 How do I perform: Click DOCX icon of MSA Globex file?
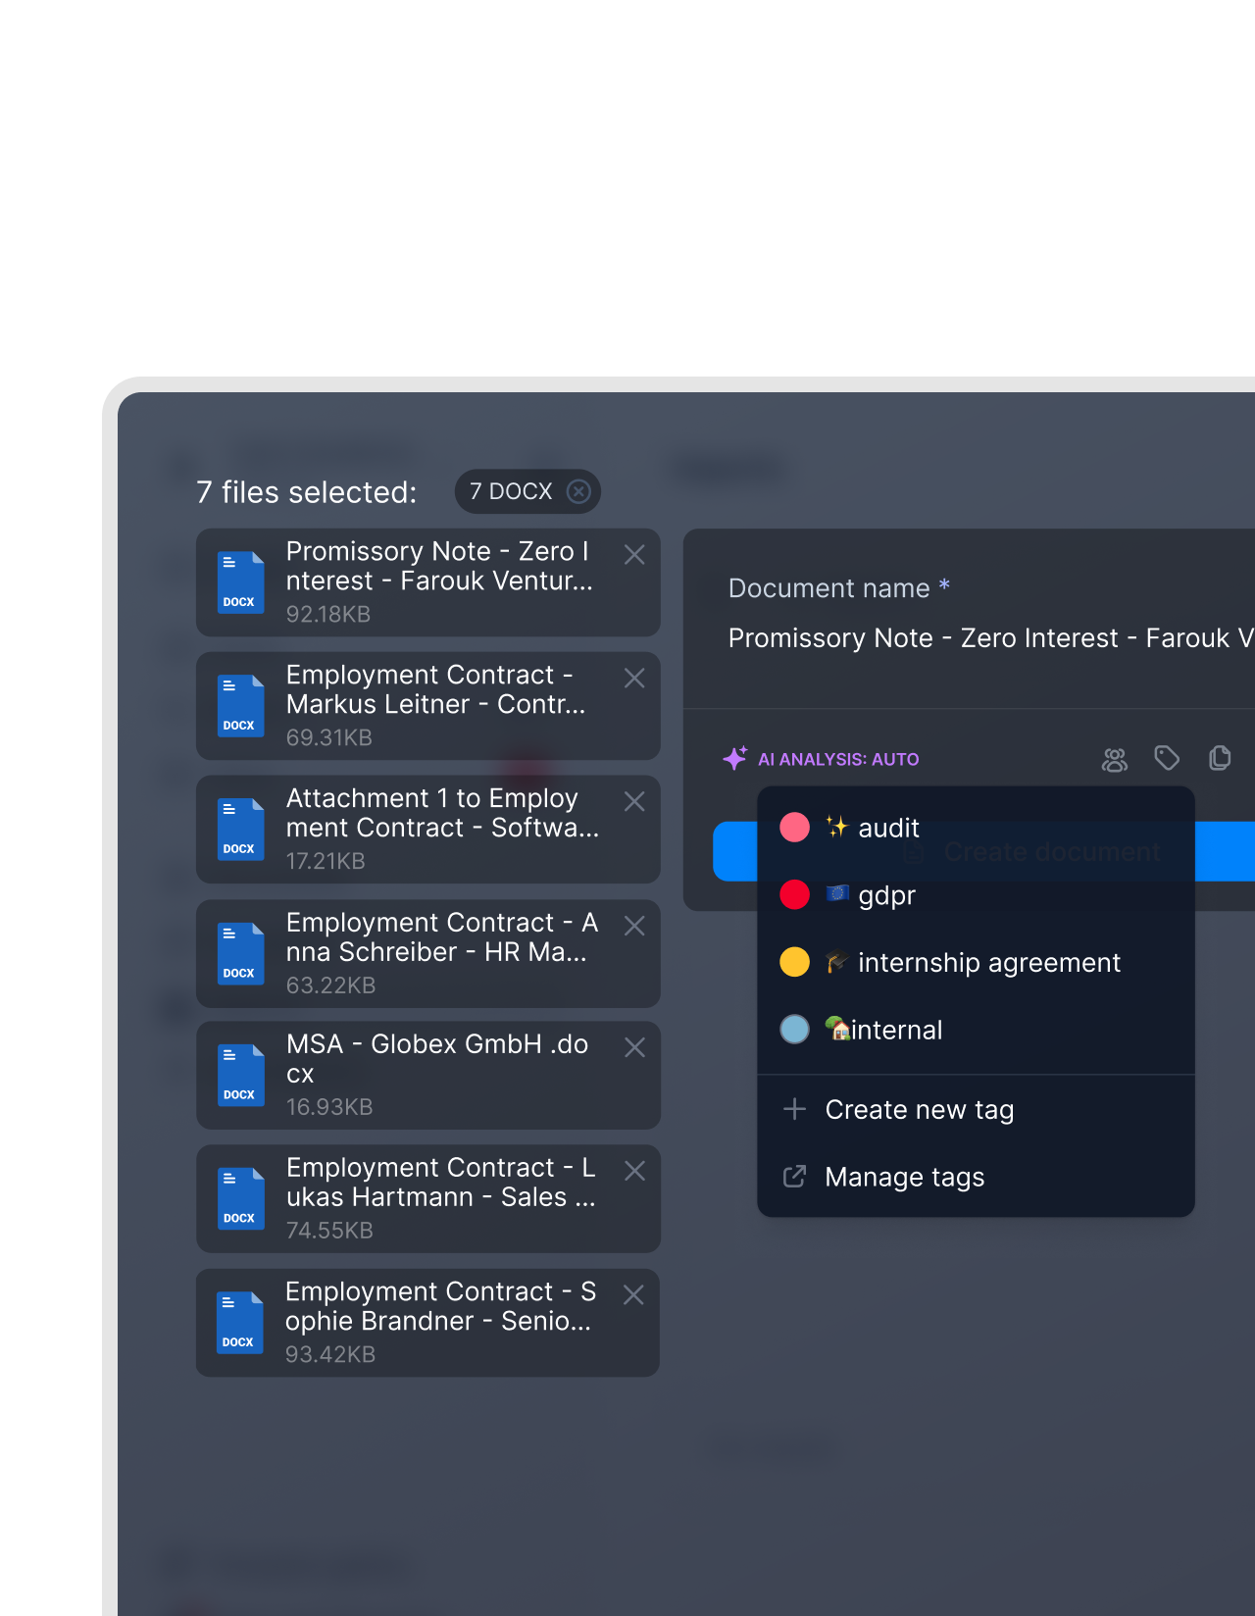[240, 1076]
